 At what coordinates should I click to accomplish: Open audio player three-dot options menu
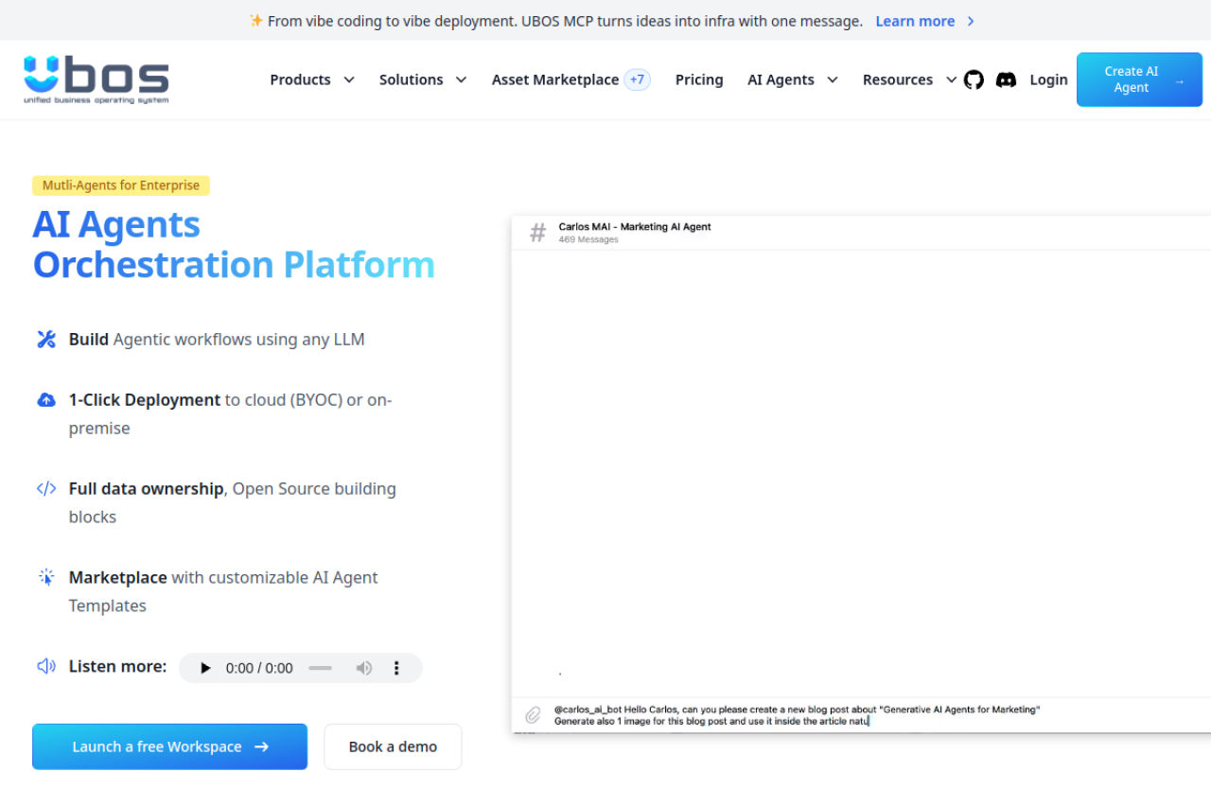point(396,668)
